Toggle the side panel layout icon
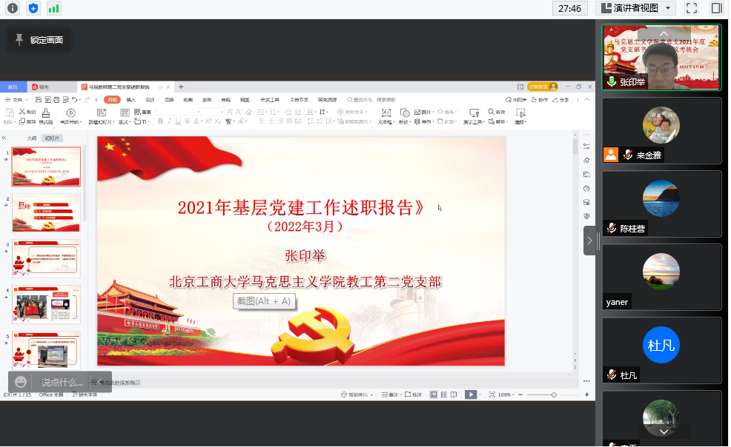 point(716,8)
